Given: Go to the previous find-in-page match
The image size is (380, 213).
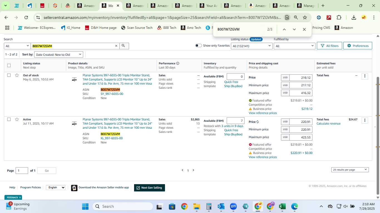Looking at the screenshot, I should tap(284, 29).
